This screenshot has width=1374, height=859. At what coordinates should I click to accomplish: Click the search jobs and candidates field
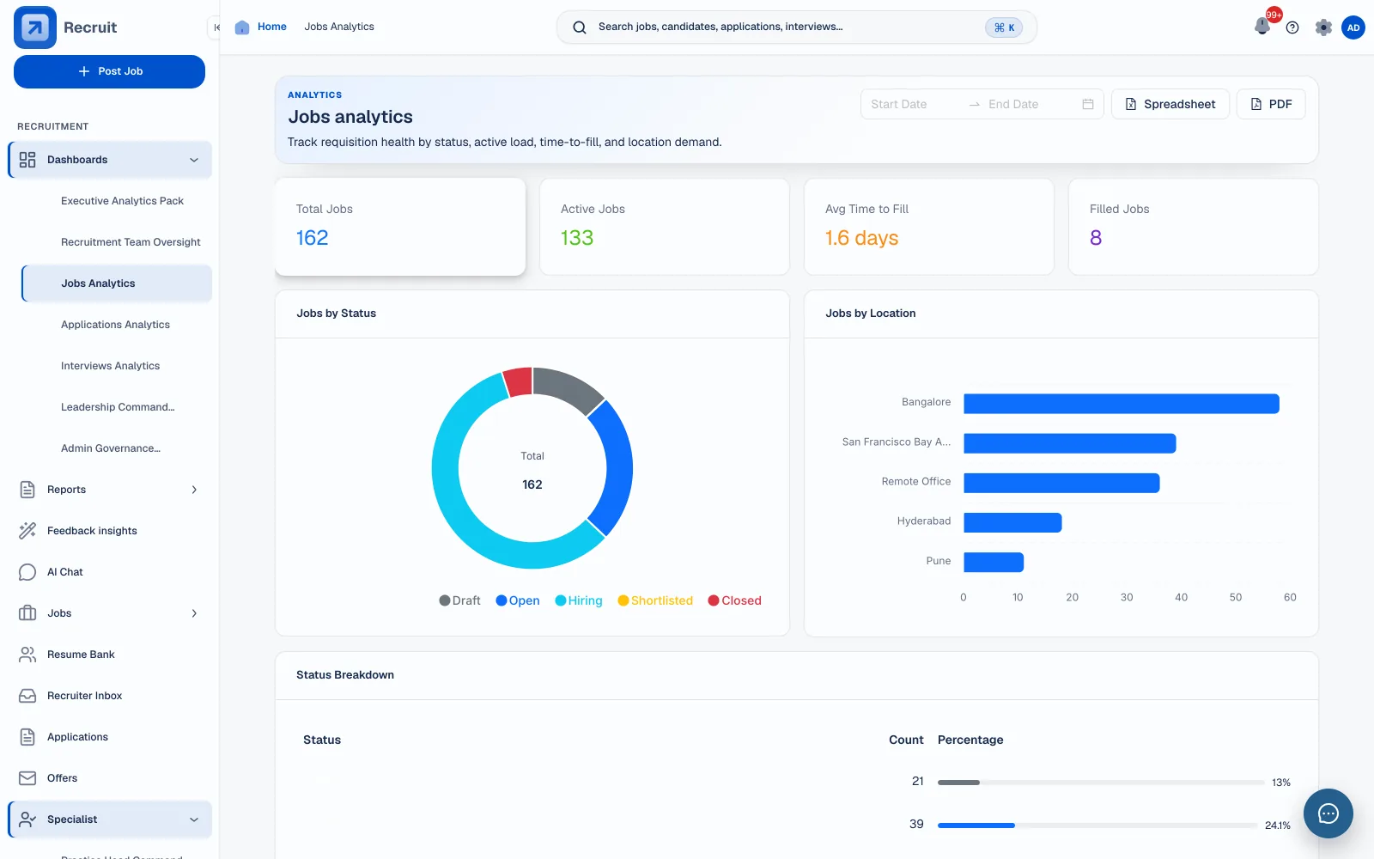(x=797, y=27)
